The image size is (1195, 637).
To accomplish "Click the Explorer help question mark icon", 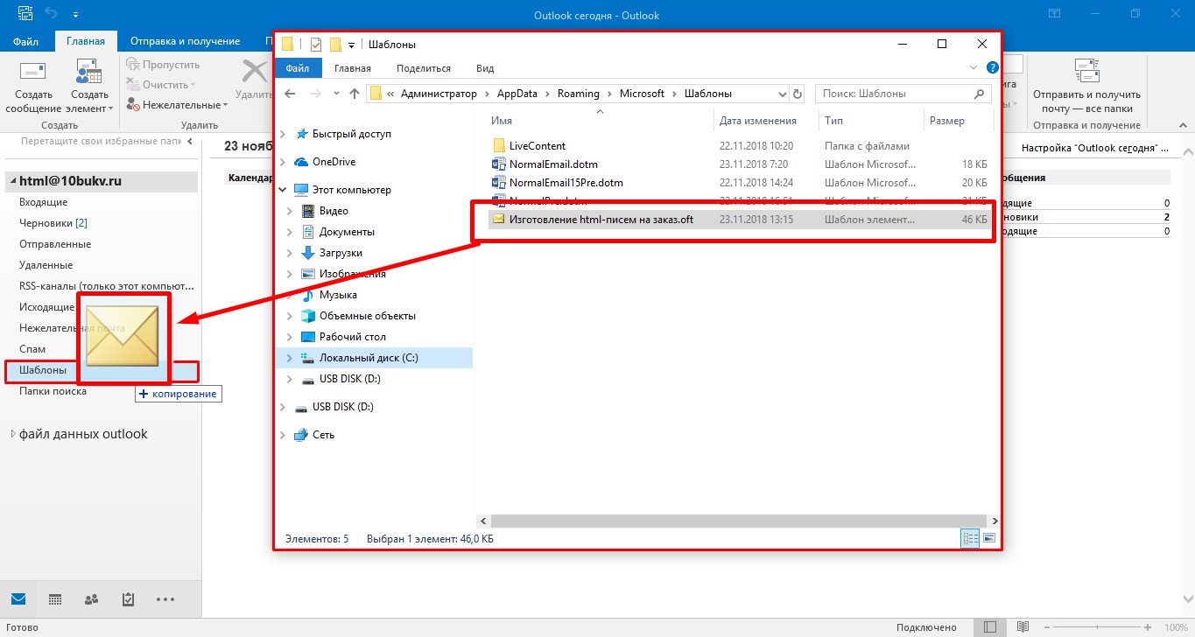I will [992, 68].
